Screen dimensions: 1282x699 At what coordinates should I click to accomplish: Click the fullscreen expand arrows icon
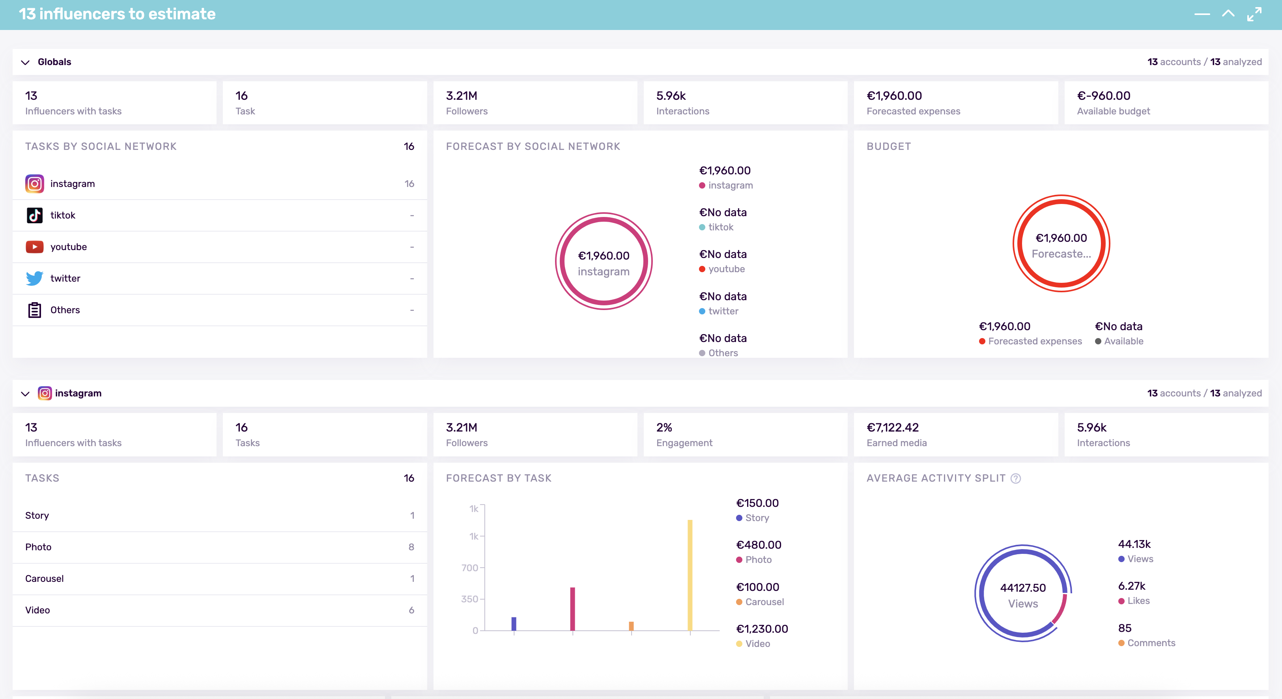1254,14
